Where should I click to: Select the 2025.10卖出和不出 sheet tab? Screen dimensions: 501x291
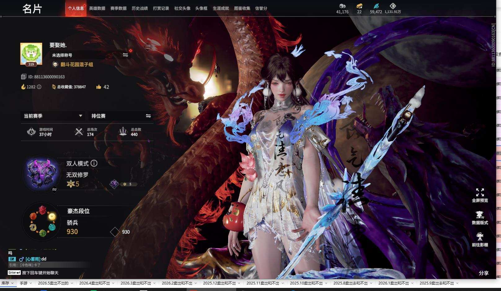click(x=306, y=283)
